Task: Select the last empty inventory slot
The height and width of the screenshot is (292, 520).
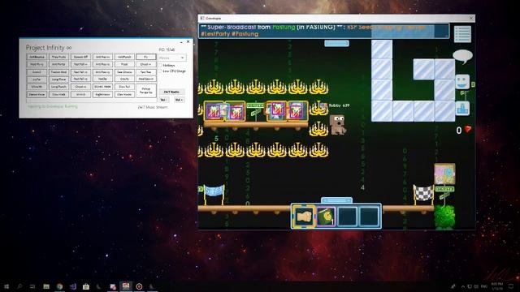Action: coord(369,217)
